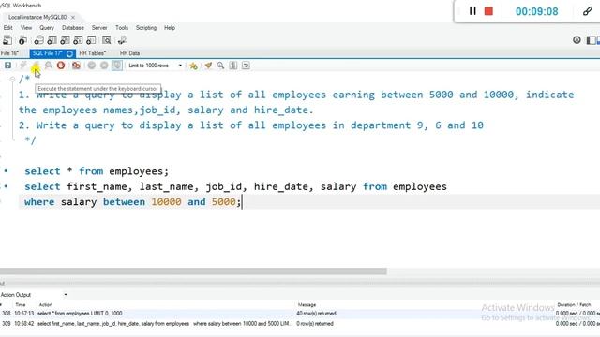Collapse the comment block fold marker
Image resolution: width=600 pixels, height=337 pixels.
pos(12,79)
